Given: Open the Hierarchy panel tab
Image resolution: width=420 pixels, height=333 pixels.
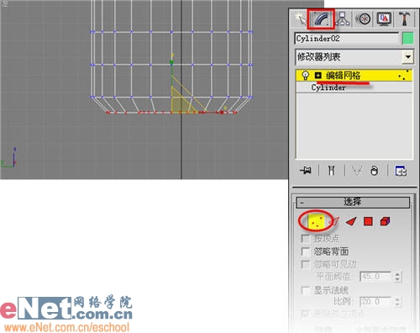Looking at the screenshot, I should (x=342, y=19).
